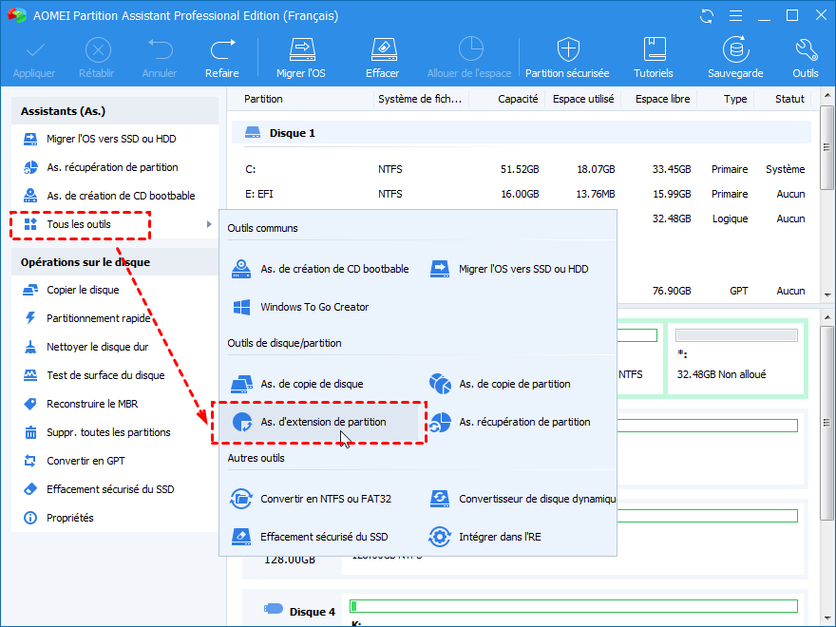Screen dimensions: 836x627
Task: Click the refresh icon in title bar
Action: pos(707,16)
